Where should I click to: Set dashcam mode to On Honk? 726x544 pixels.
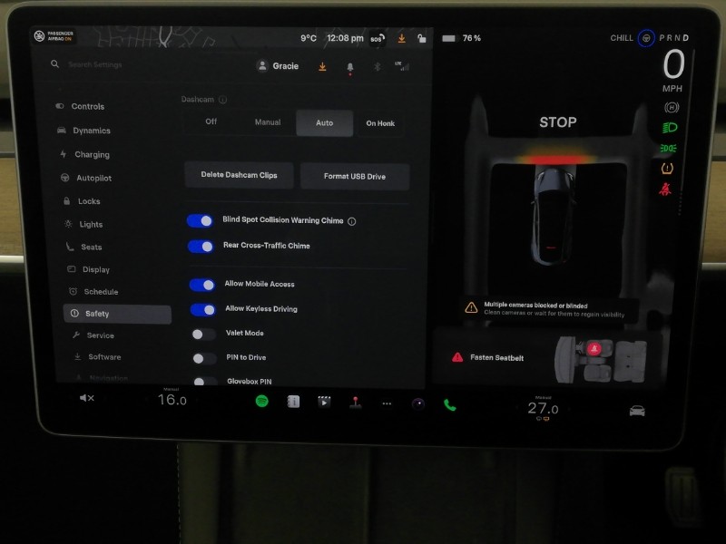tap(381, 122)
